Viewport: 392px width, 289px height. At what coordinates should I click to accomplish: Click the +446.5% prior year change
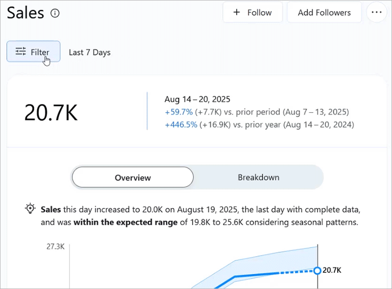tap(181, 124)
